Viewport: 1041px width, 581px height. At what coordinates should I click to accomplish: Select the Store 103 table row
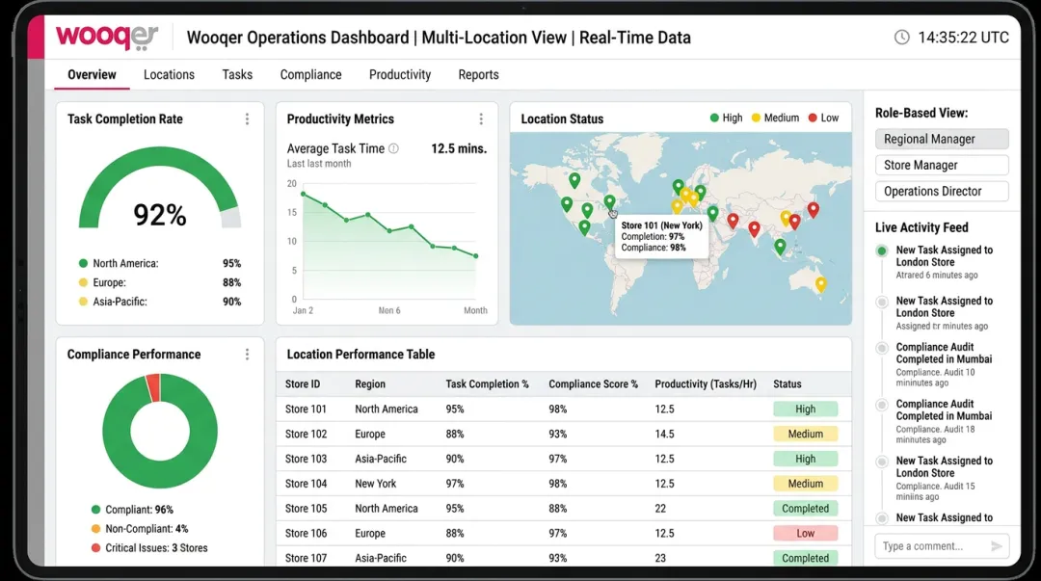pyautogui.click(x=564, y=459)
